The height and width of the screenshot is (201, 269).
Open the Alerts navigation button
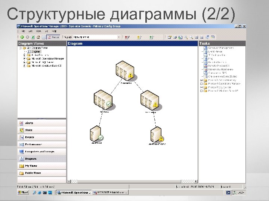(x=42, y=123)
